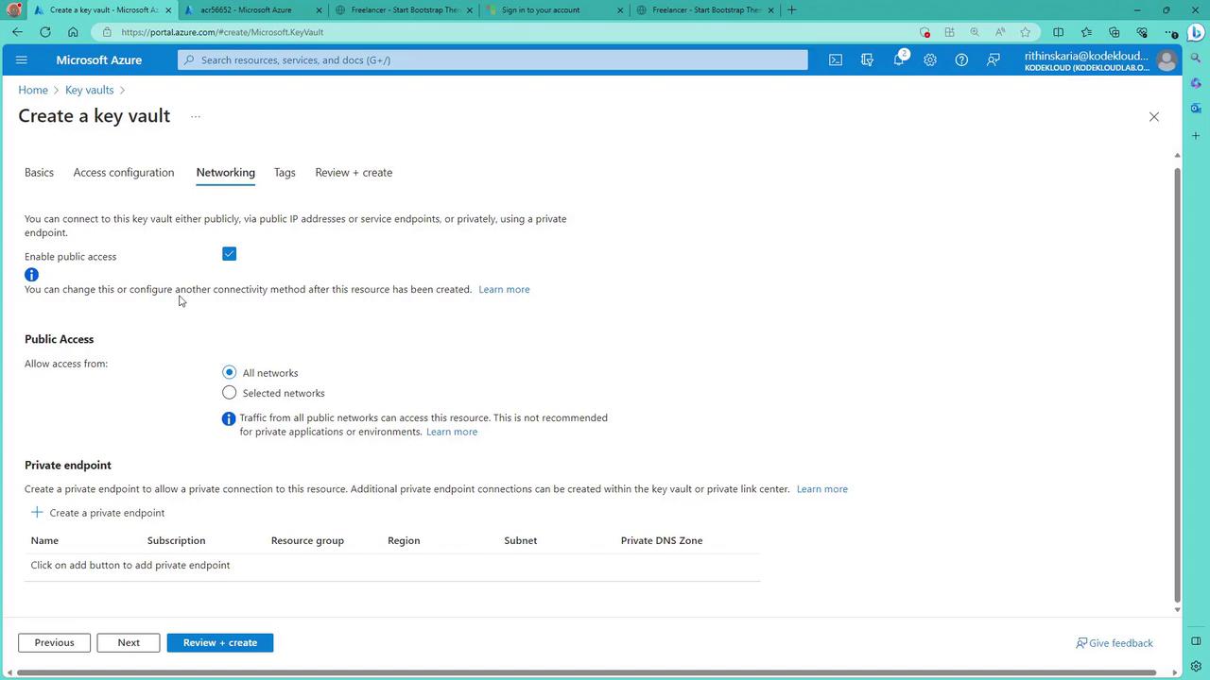This screenshot has width=1210, height=680.
Task: Focus the Search resources, services, and docs box
Action: click(493, 60)
